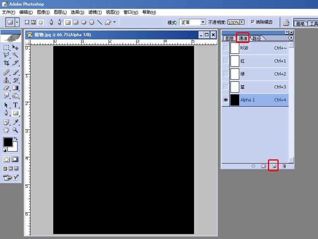Choose the Polygon shape in options bar
Viewport: 318px width, 239px height.
click(x=92, y=22)
